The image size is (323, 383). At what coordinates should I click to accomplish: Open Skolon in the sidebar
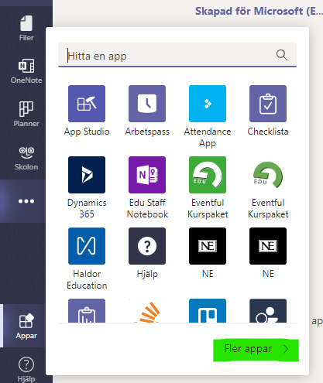[x=26, y=158]
